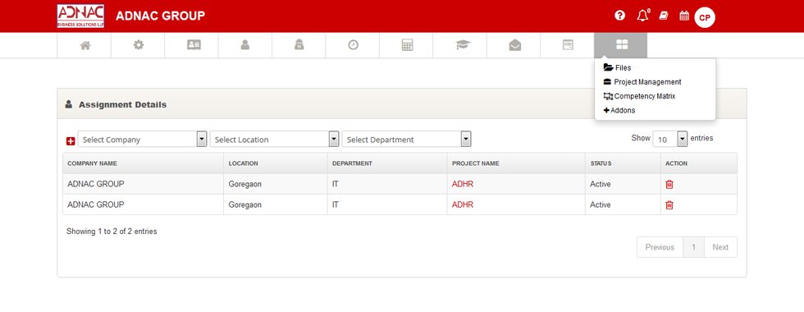Image resolution: width=804 pixels, height=312 pixels.
Task: Choose Files from the modules menu
Action: (617, 67)
